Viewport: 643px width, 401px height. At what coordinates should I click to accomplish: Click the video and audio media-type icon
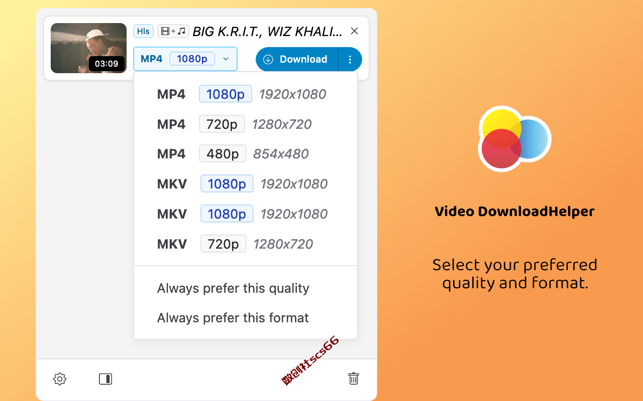(173, 31)
